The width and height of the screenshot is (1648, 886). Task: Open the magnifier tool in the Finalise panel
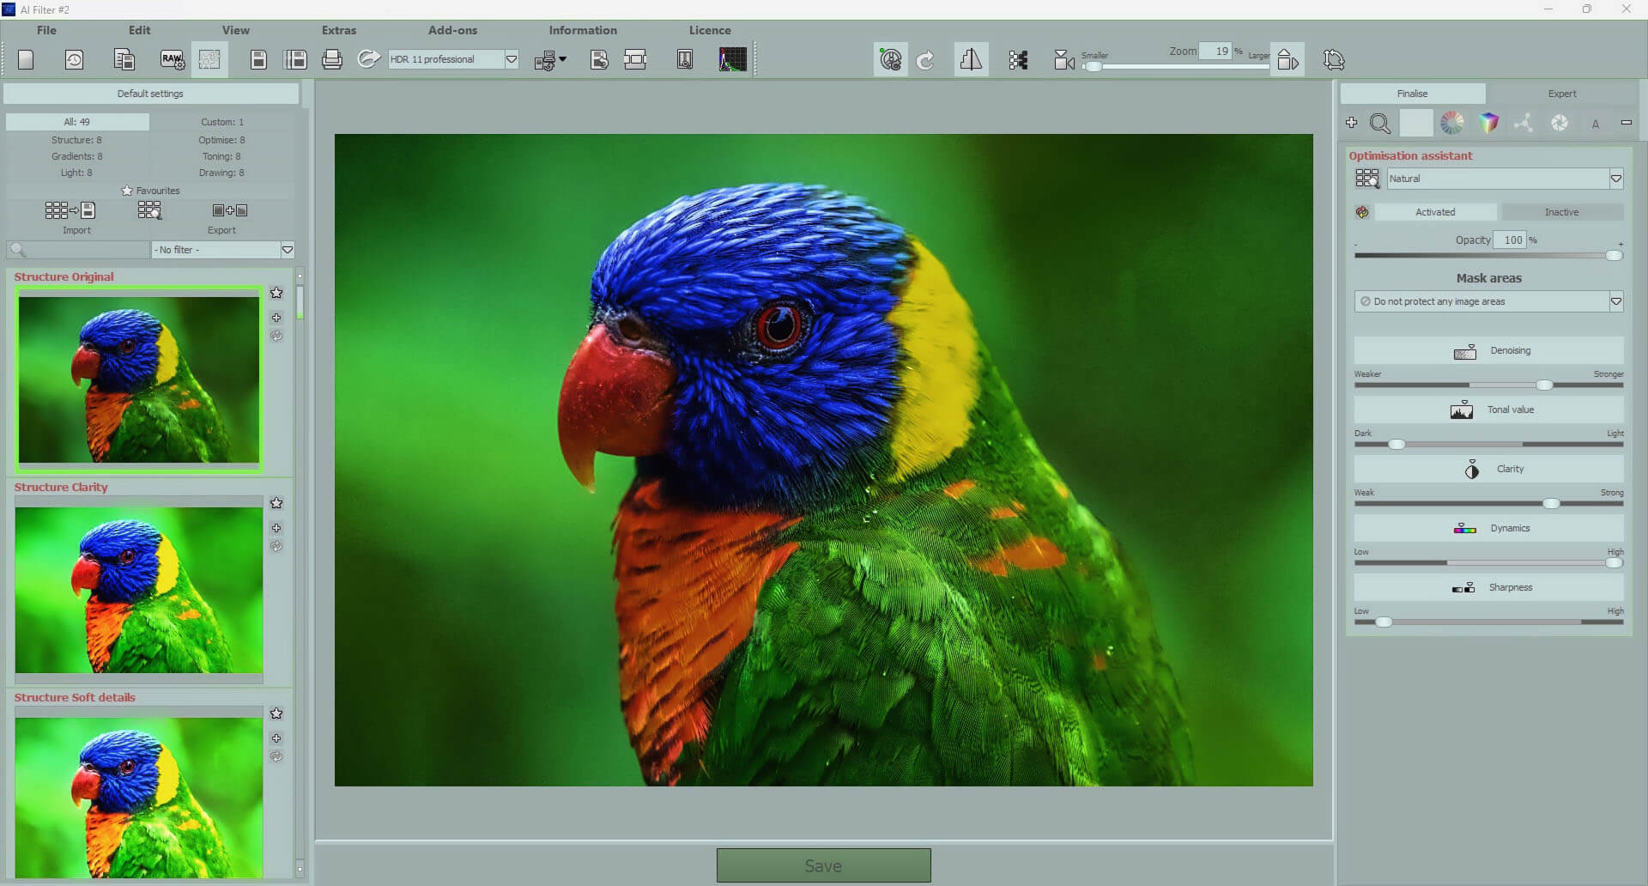point(1380,123)
